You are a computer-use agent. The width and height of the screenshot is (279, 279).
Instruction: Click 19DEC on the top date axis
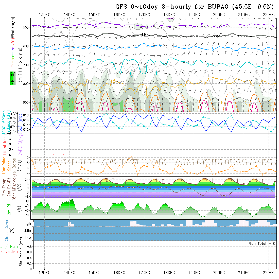click(194, 14)
